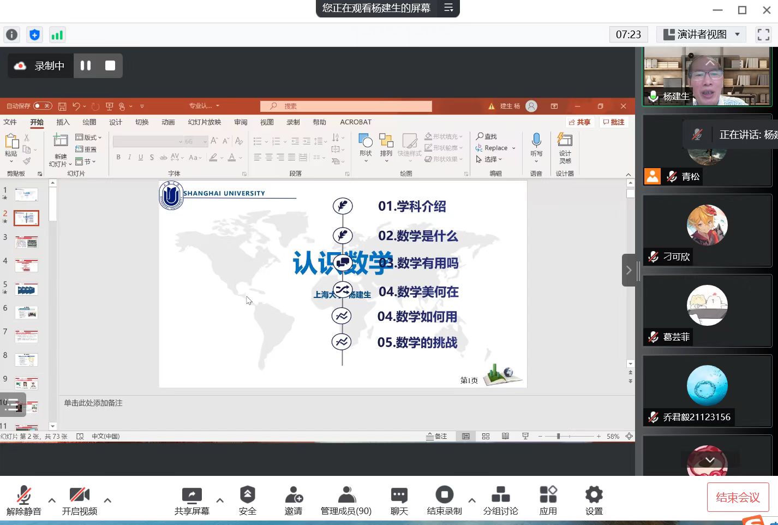This screenshot has width=778, height=525.
Task: Open the Security shield icon
Action: coord(247,500)
